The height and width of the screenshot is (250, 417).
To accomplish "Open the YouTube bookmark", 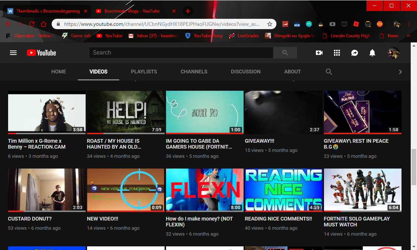I will pos(109,36).
